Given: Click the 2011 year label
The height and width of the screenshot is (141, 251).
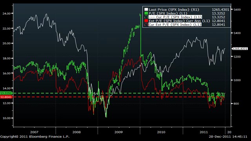Looking at the screenshot, I should 204,132.
